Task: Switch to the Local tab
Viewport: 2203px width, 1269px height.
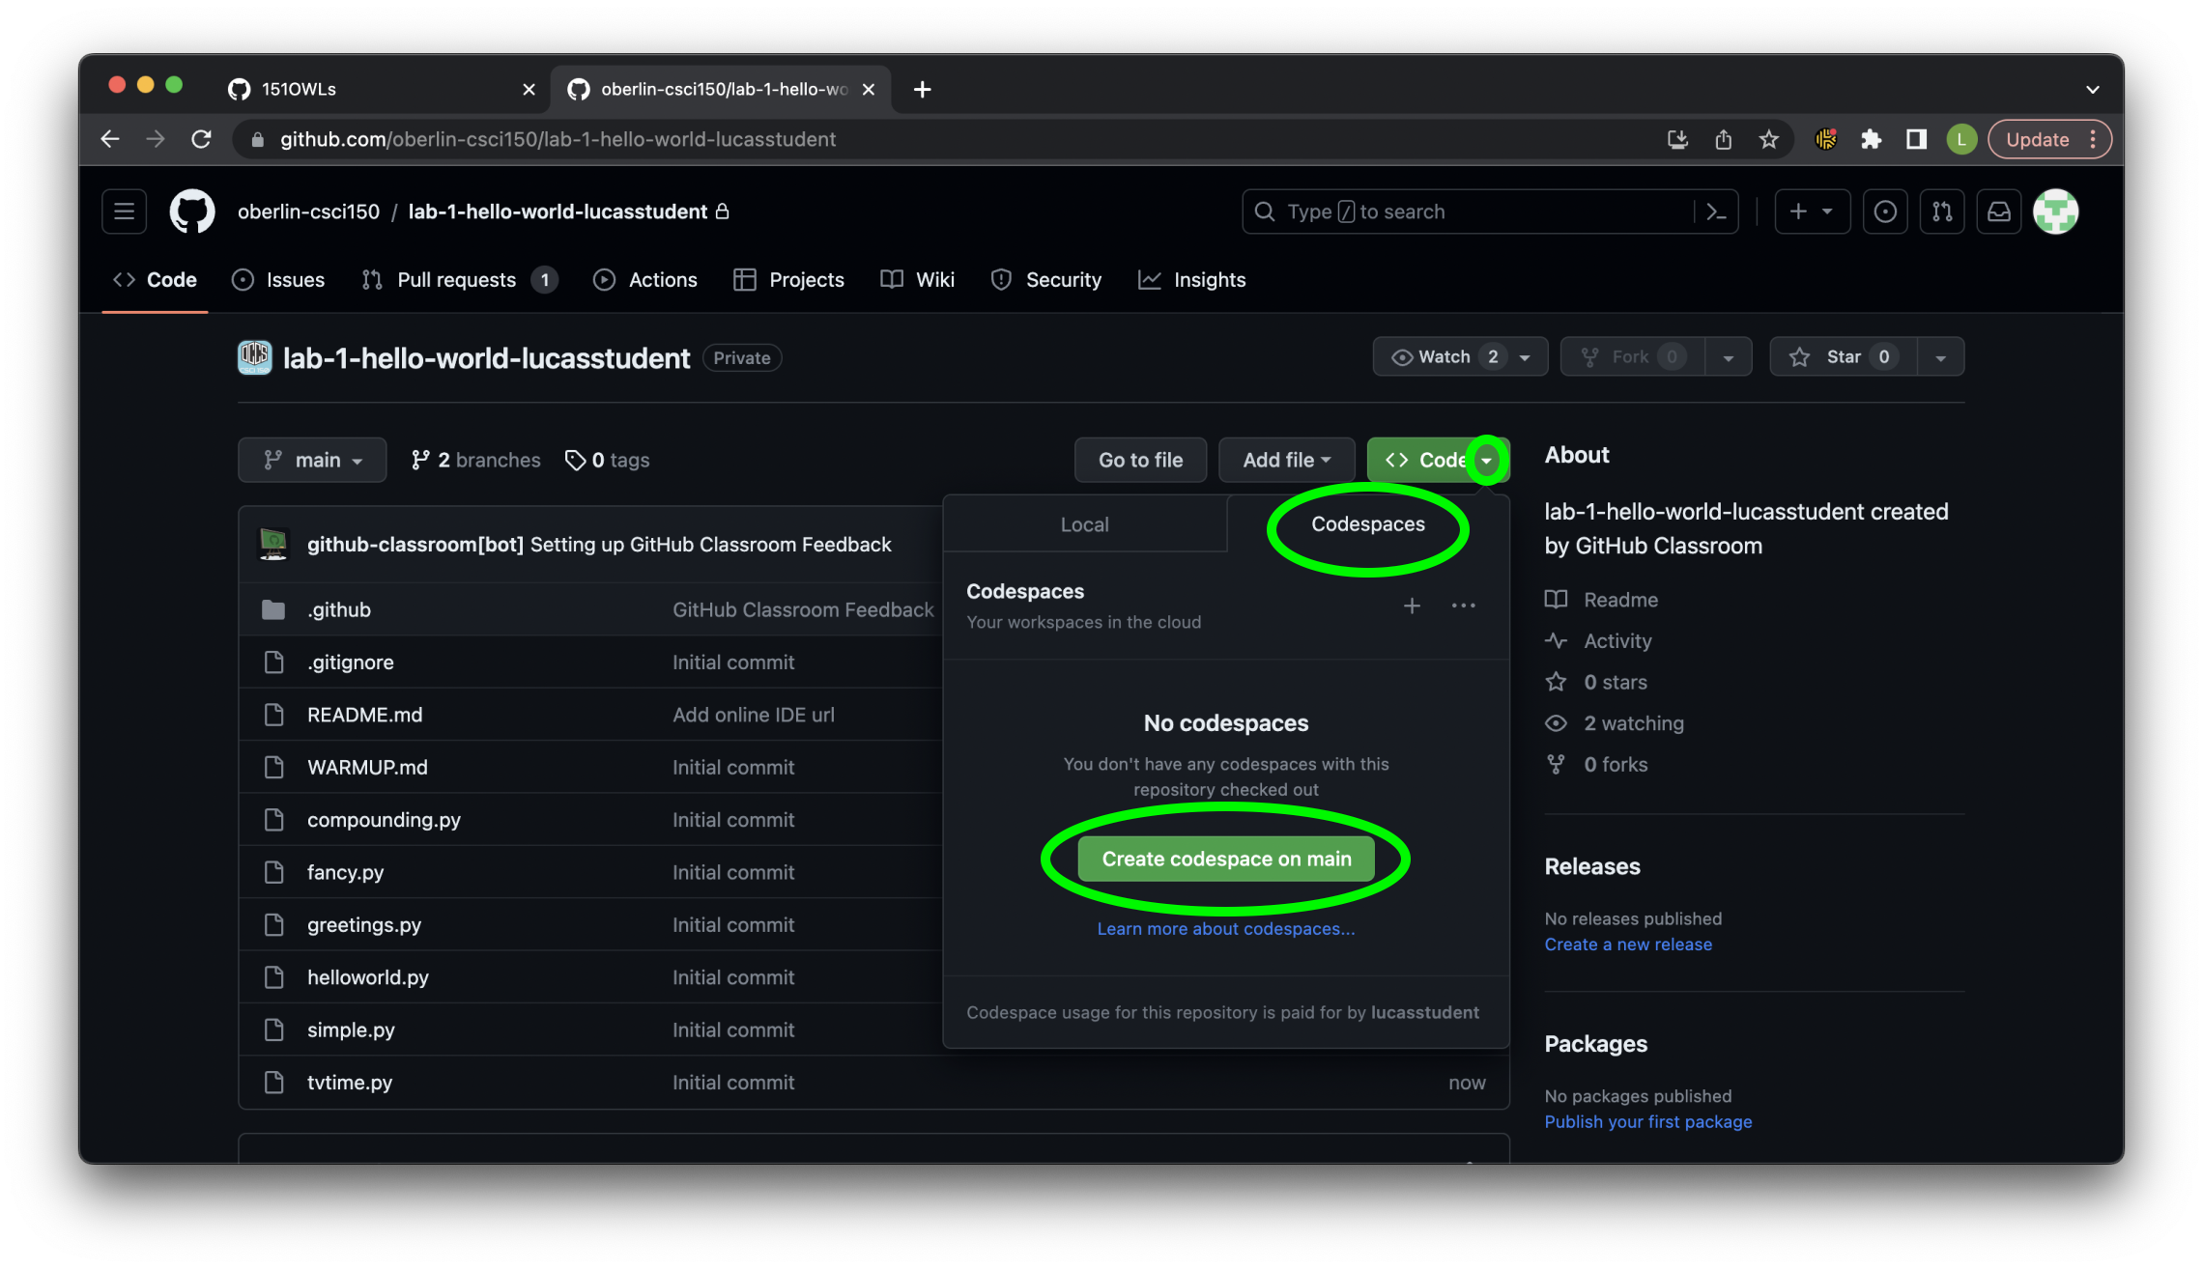Action: point(1084,524)
